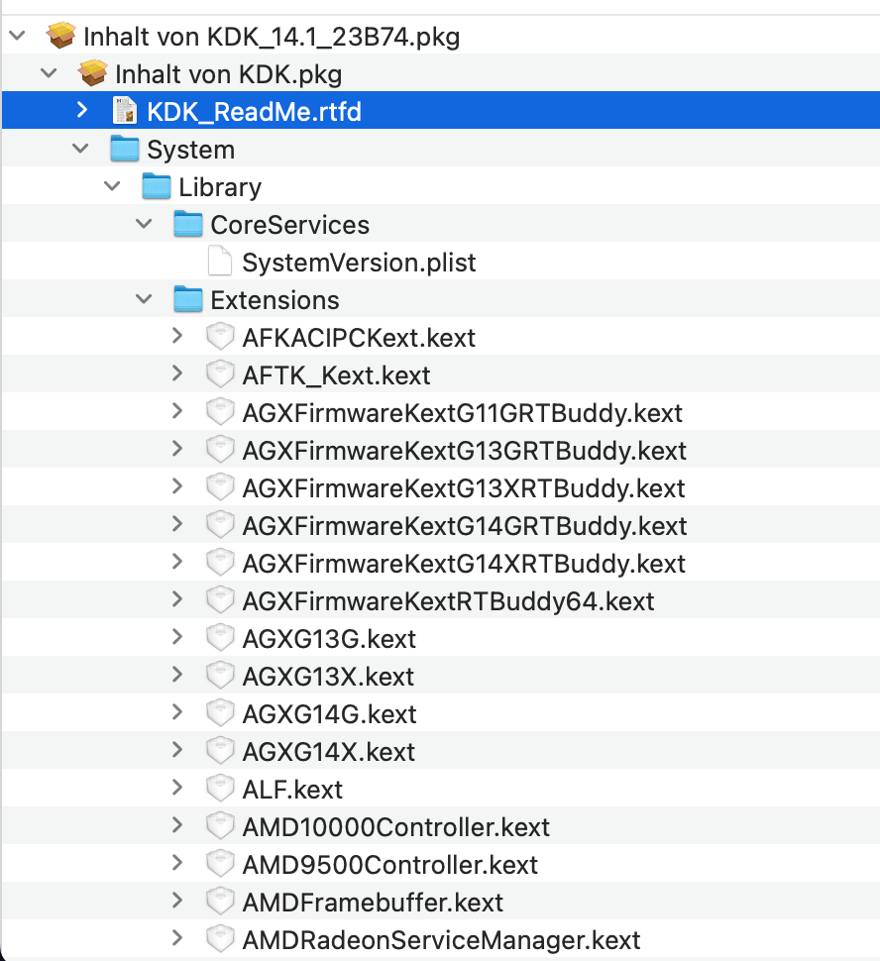Collapse Inhalt von KDK.pkg
880x961 pixels.
[49, 73]
